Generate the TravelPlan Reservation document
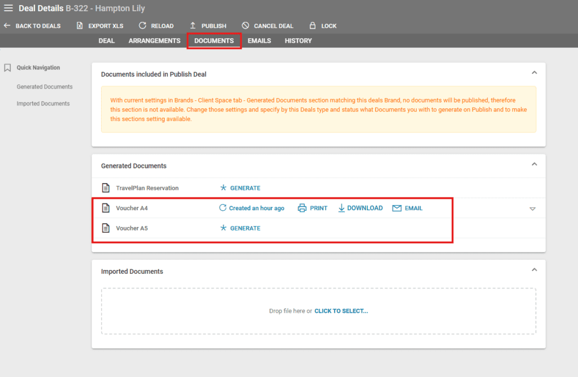 (x=240, y=188)
